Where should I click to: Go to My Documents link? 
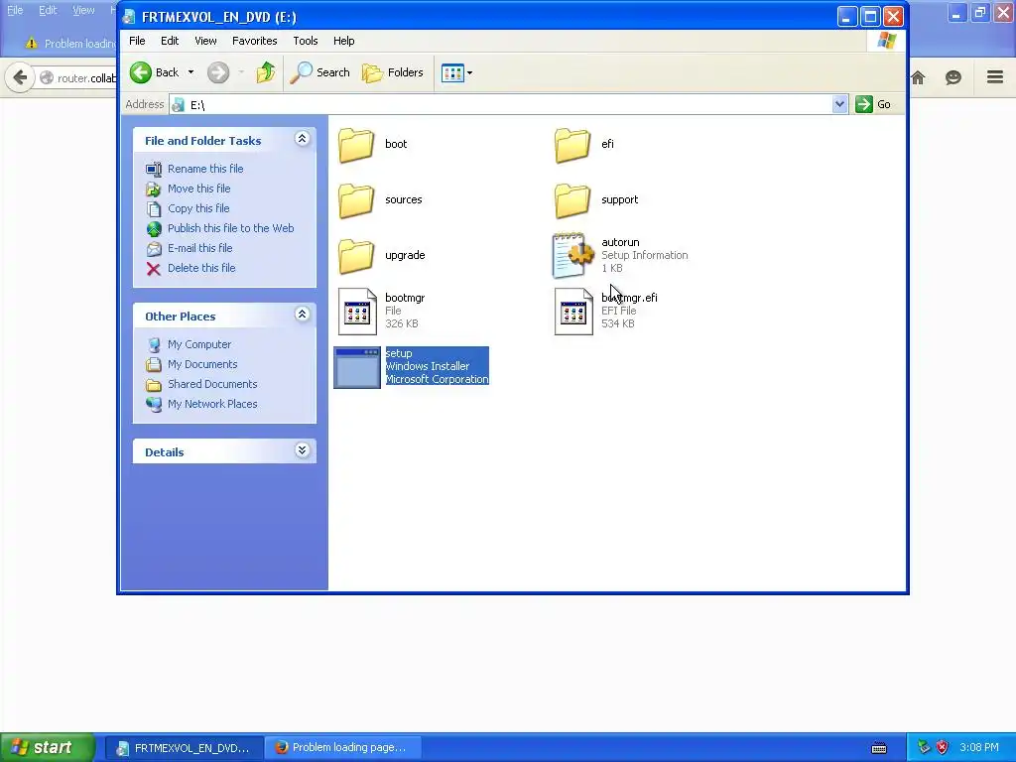click(202, 364)
